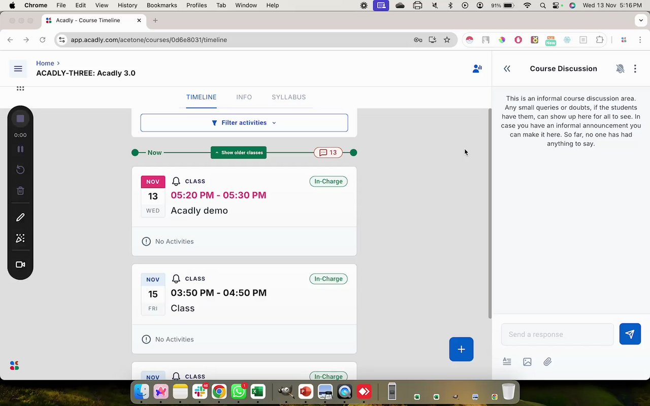
Task: Toggle bell on the Nov 15 class
Action: [x=176, y=279]
